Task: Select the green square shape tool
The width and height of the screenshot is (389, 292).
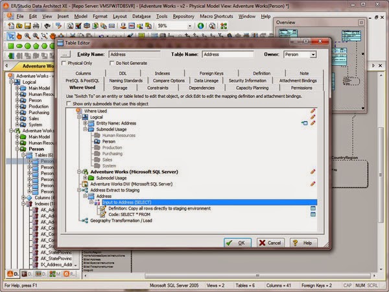Action: tap(11, 46)
